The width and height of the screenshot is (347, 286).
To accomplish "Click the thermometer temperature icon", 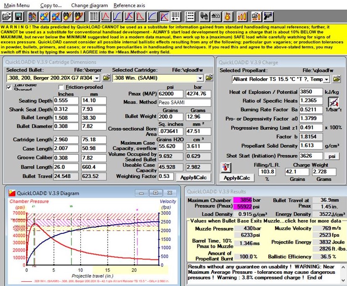I will tap(225, 168).
